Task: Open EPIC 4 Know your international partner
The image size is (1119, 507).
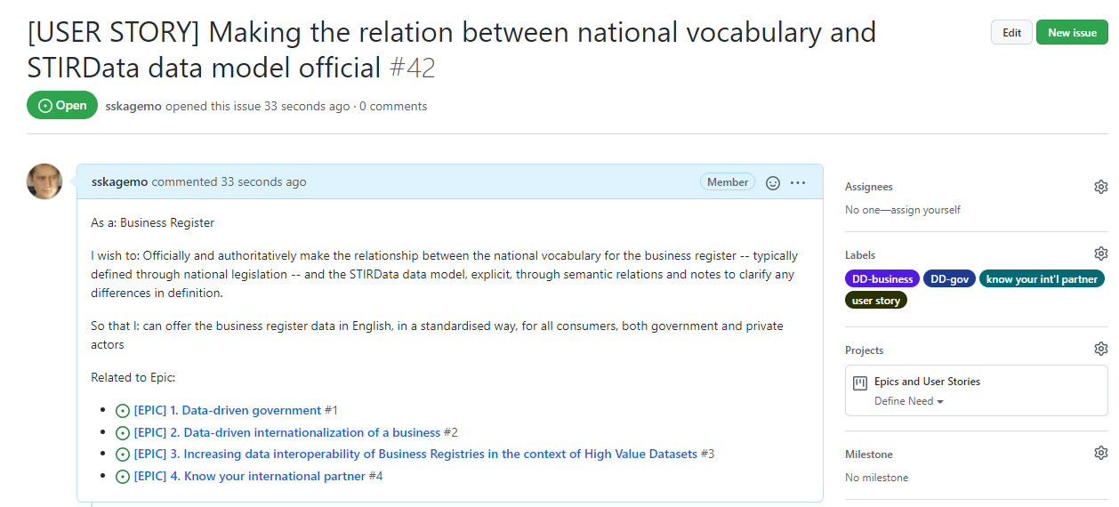Action: coord(249,476)
